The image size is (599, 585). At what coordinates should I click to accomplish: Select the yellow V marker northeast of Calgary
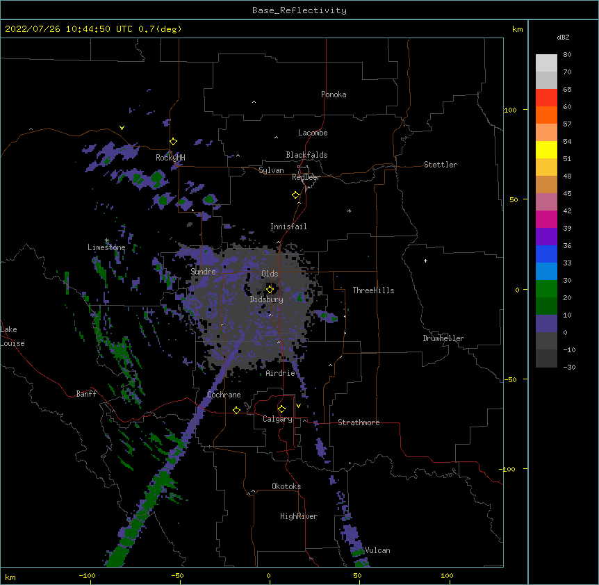298,406
